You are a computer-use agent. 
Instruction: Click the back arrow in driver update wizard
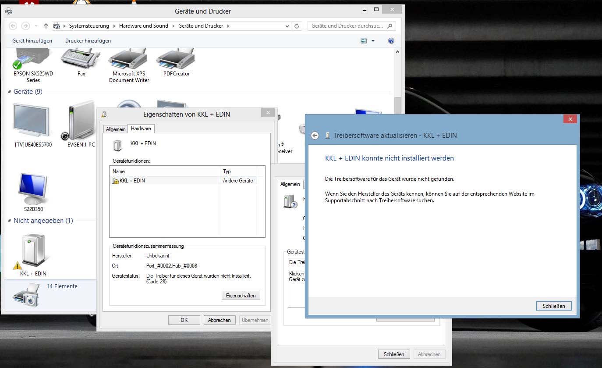click(315, 136)
